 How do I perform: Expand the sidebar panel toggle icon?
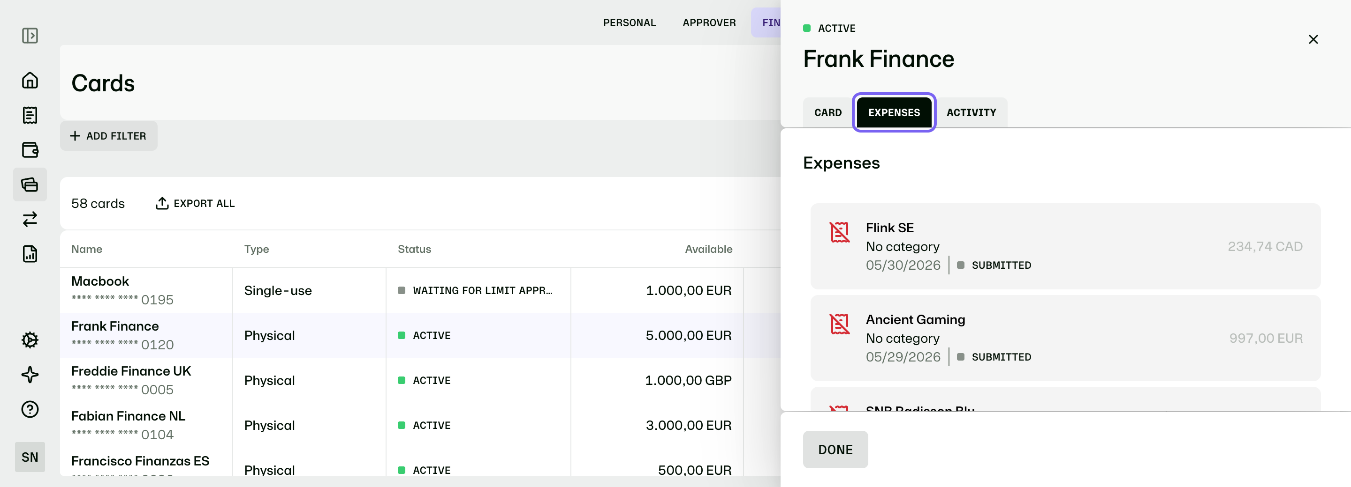coord(30,36)
